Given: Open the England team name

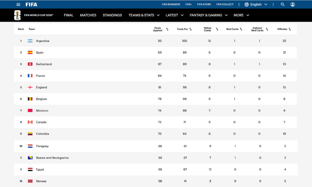Looking at the screenshot, I should (41, 87).
